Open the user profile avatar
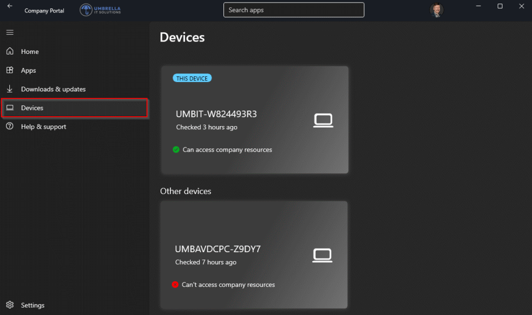 [436, 10]
